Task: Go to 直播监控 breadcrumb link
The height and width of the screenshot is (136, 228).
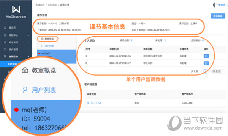Action: [x=40, y=5]
